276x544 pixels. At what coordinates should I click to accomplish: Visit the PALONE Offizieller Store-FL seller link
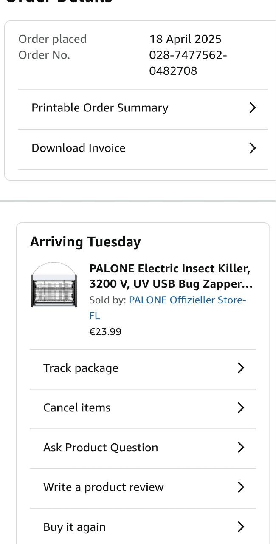187,300
